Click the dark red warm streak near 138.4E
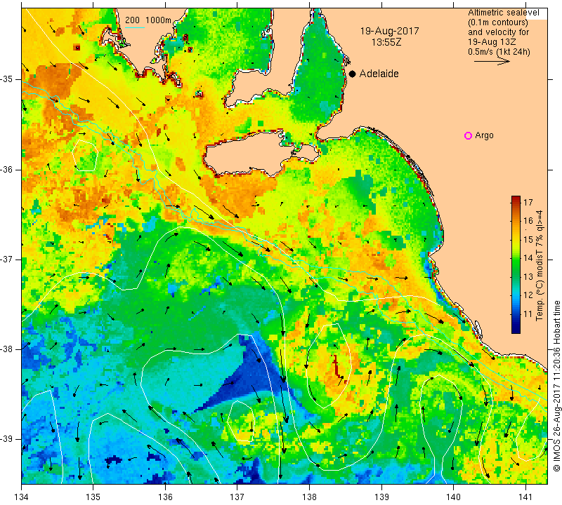 tap(337, 367)
